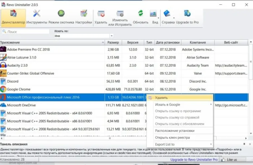Viewport: 253px width, 165px height.
Task: Click into the Поиск search field
Action: pos(26,32)
